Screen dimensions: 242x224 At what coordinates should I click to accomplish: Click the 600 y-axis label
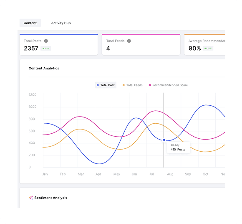(x=32, y=131)
